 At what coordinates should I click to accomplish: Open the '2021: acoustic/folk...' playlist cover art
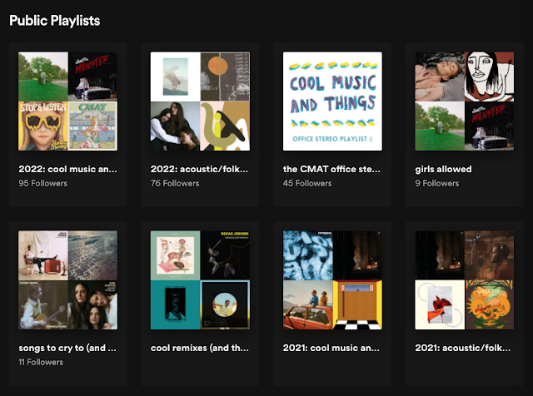pyautogui.click(x=465, y=280)
